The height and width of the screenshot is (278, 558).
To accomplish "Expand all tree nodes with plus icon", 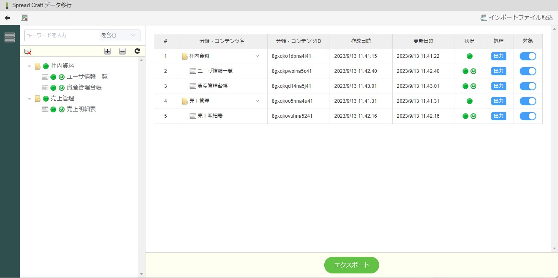I will tap(108, 51).
